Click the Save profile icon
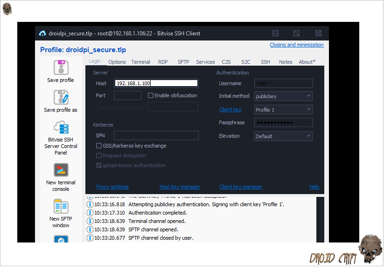Viewport: 384px width, 276px height. 61,67
